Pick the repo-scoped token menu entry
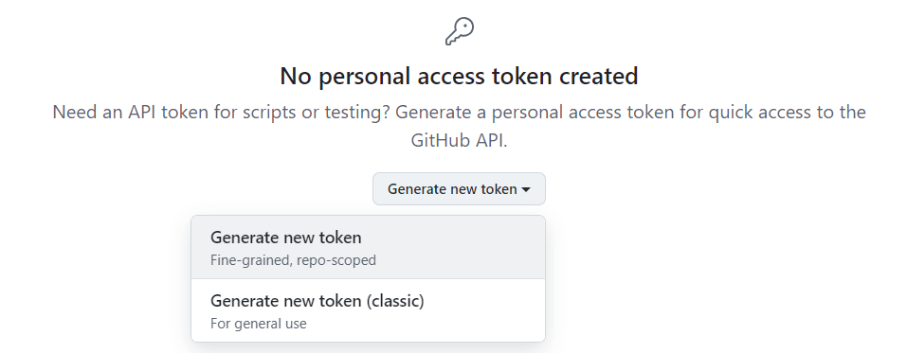Image resolution: width=907 pixels, height=353 pixels. coord(368,247)
